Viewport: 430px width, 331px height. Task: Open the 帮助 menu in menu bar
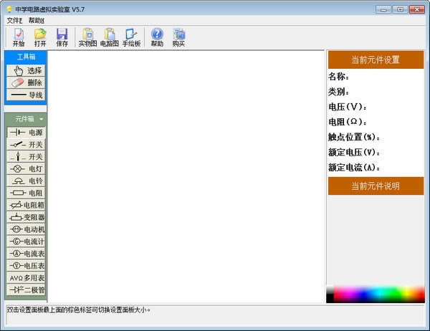coord(37,21)
